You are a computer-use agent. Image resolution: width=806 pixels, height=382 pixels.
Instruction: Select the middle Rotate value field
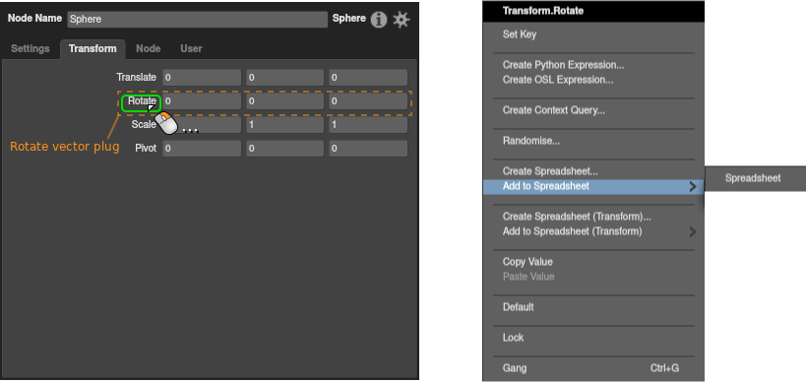(x=284, y=101)
